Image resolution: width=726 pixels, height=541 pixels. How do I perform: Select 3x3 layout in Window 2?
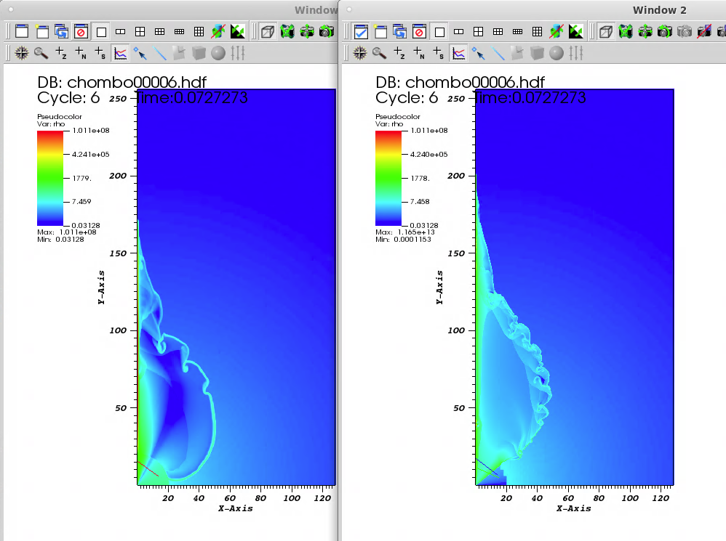click(x=538, y=31)
